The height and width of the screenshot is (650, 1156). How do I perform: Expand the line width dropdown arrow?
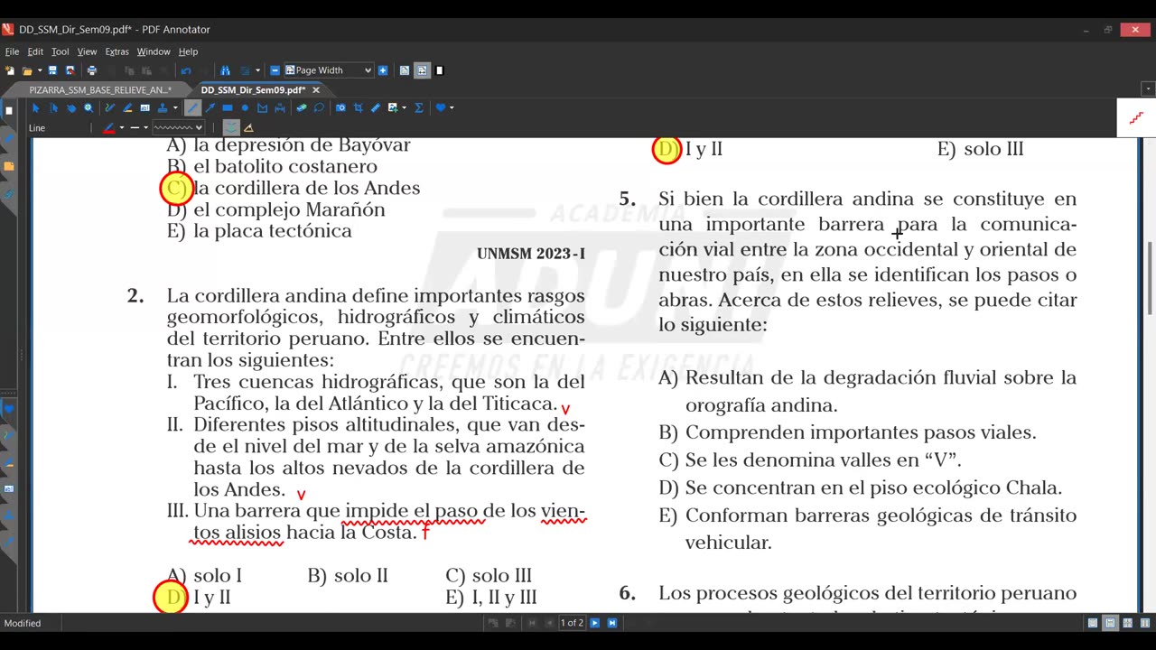[146, 128]
